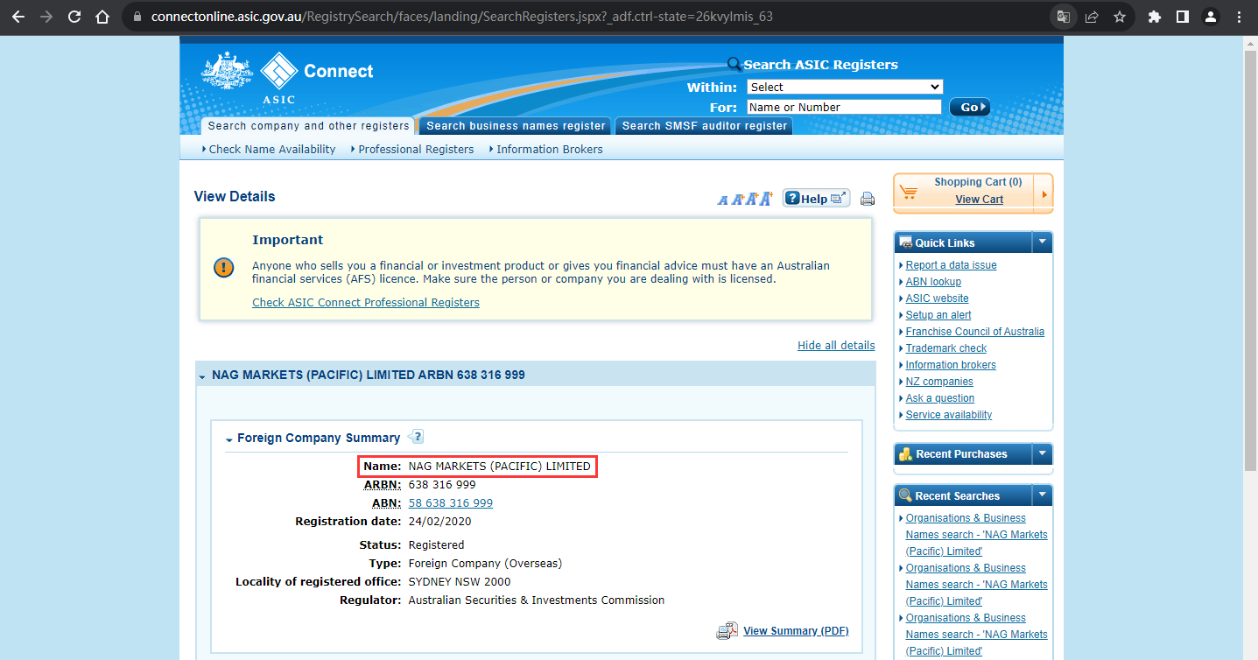Screen dimensions: 1258x660
Task: Click the browser reload icon
Action: tap(74, 17)
